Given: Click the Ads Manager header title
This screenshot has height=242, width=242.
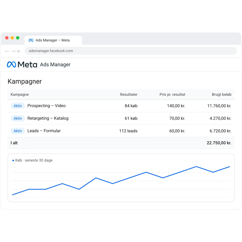Looking at the screenshot, I should tap(55, 65).
